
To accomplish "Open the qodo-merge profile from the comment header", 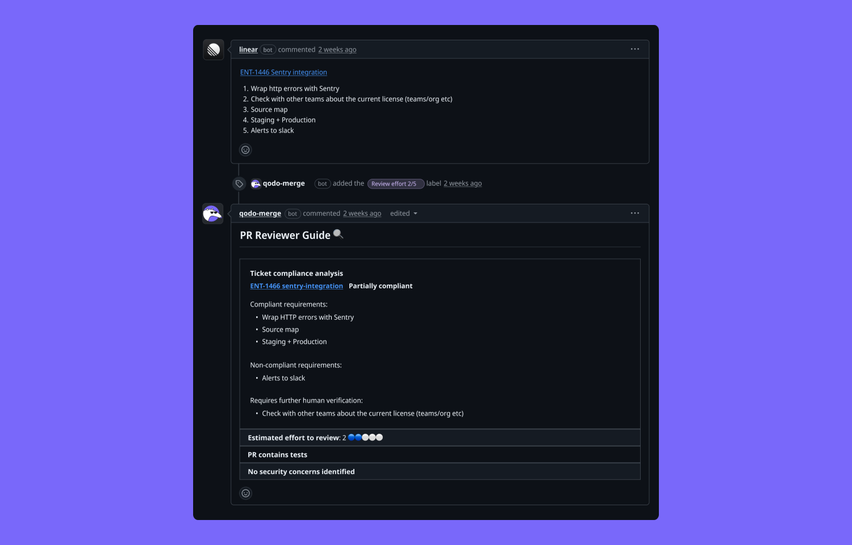I will pos(260,213).
